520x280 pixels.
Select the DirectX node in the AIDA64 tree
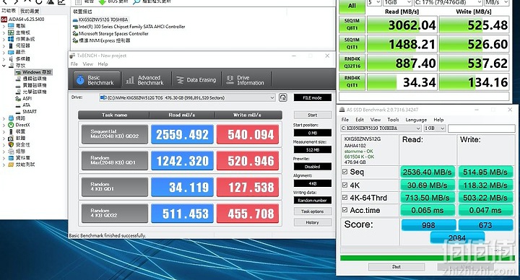[x=22, y=125]
